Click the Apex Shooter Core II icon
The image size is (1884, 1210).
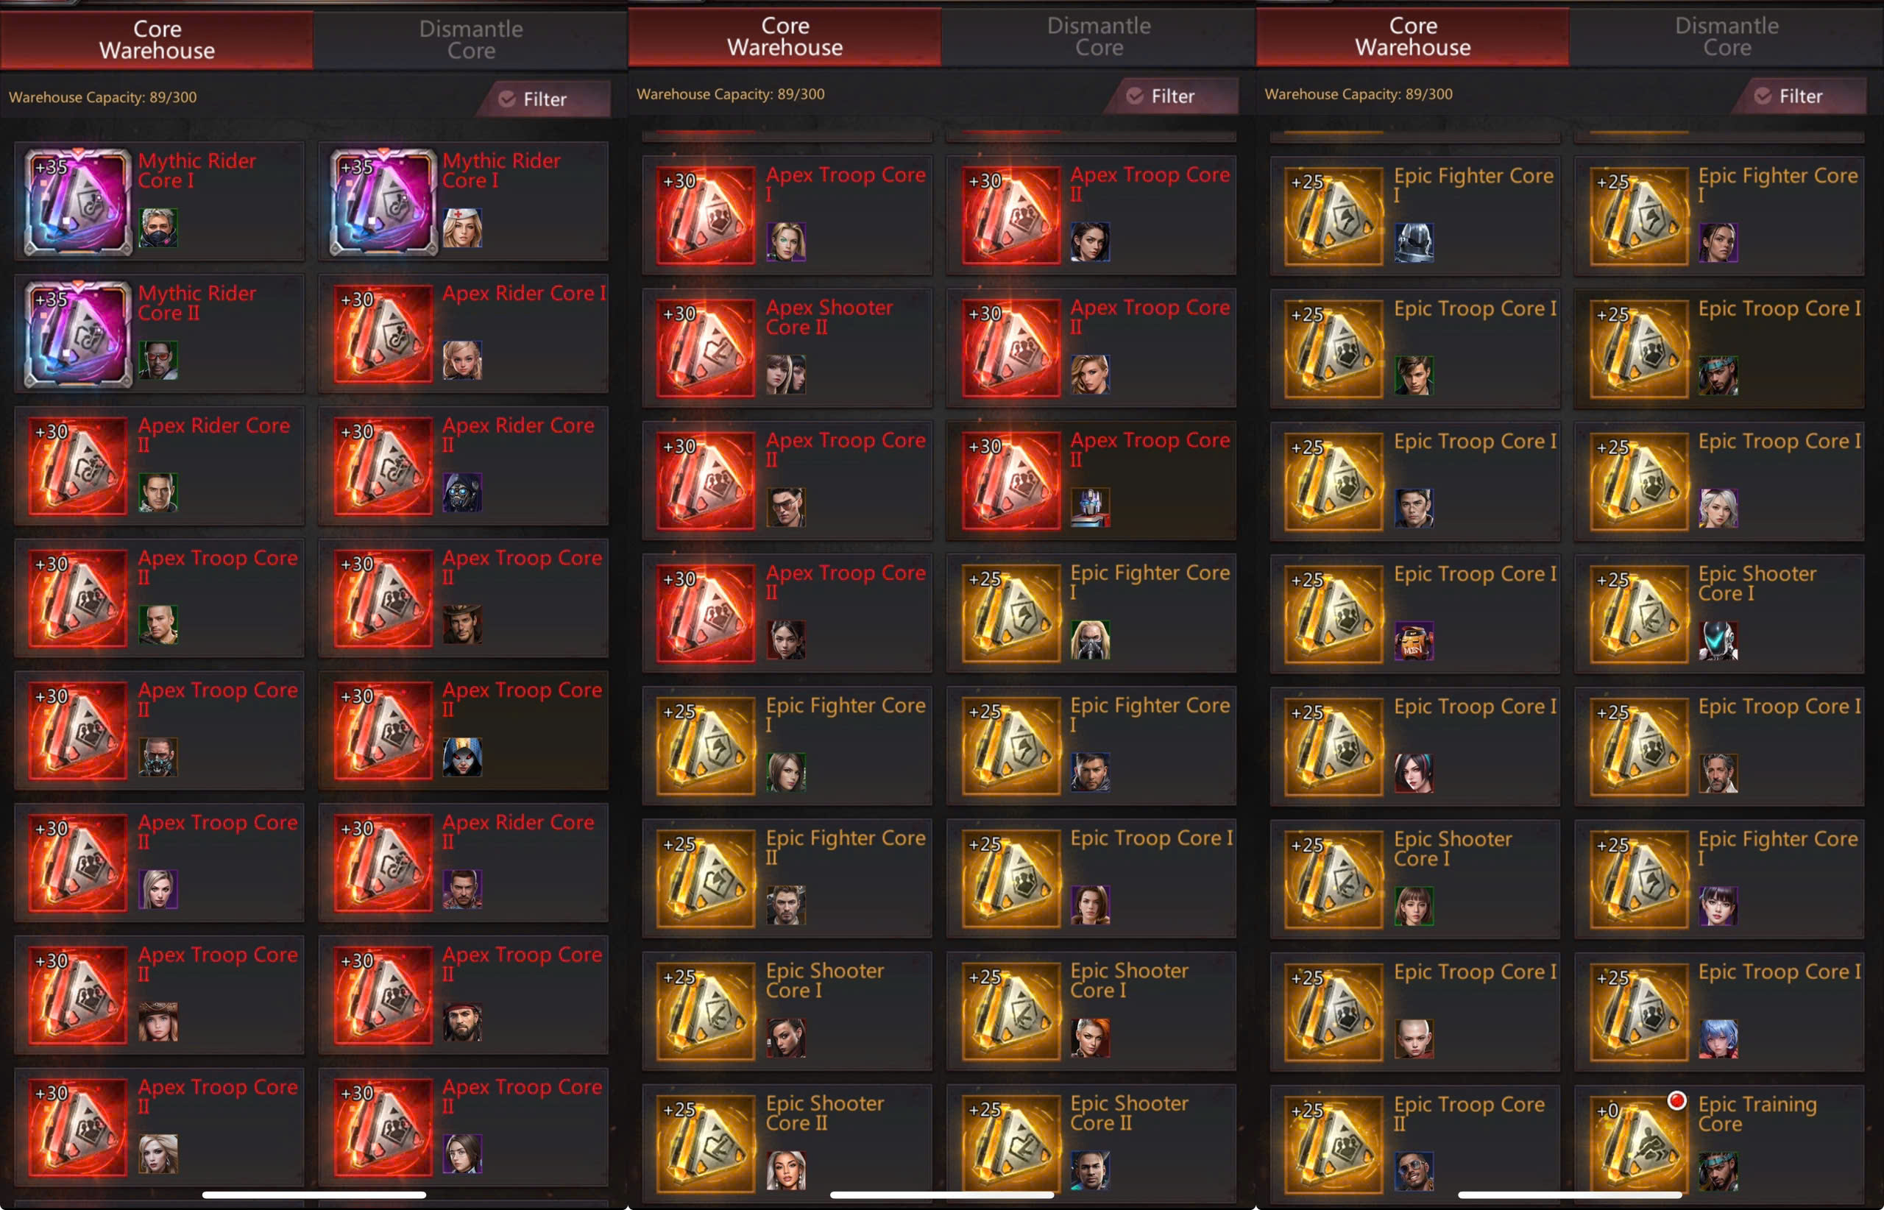pos(706,347)
